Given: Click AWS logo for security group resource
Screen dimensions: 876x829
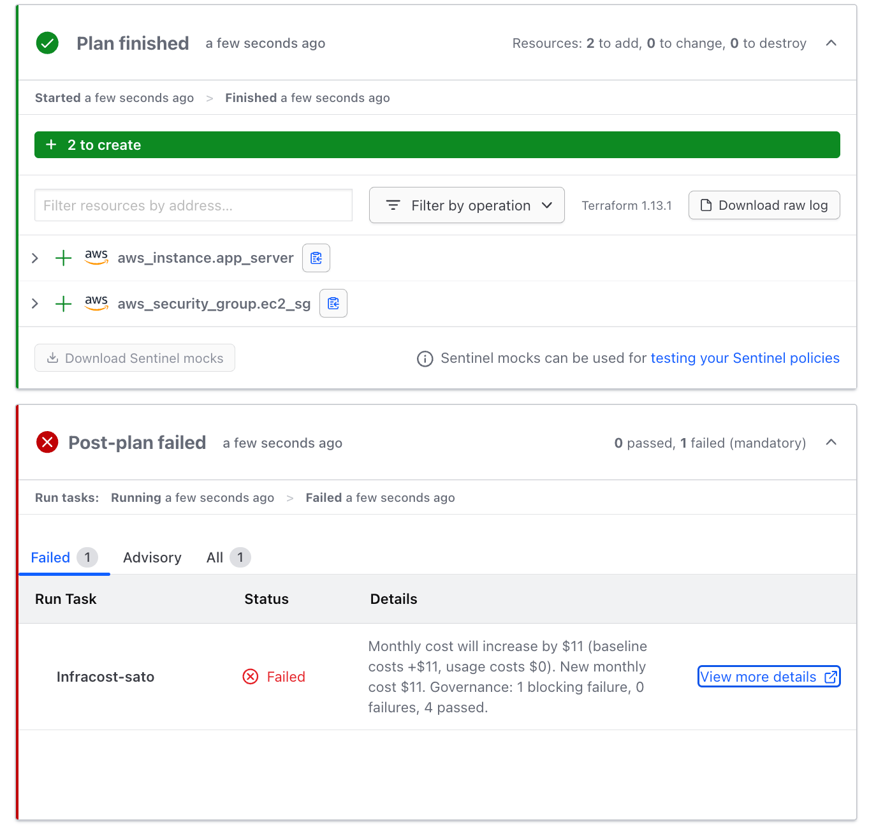Looking at the screenshot, I should point(96,303).
